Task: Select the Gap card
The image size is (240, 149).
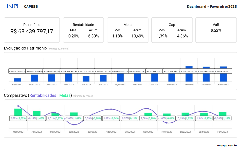Action: [172, 30]
